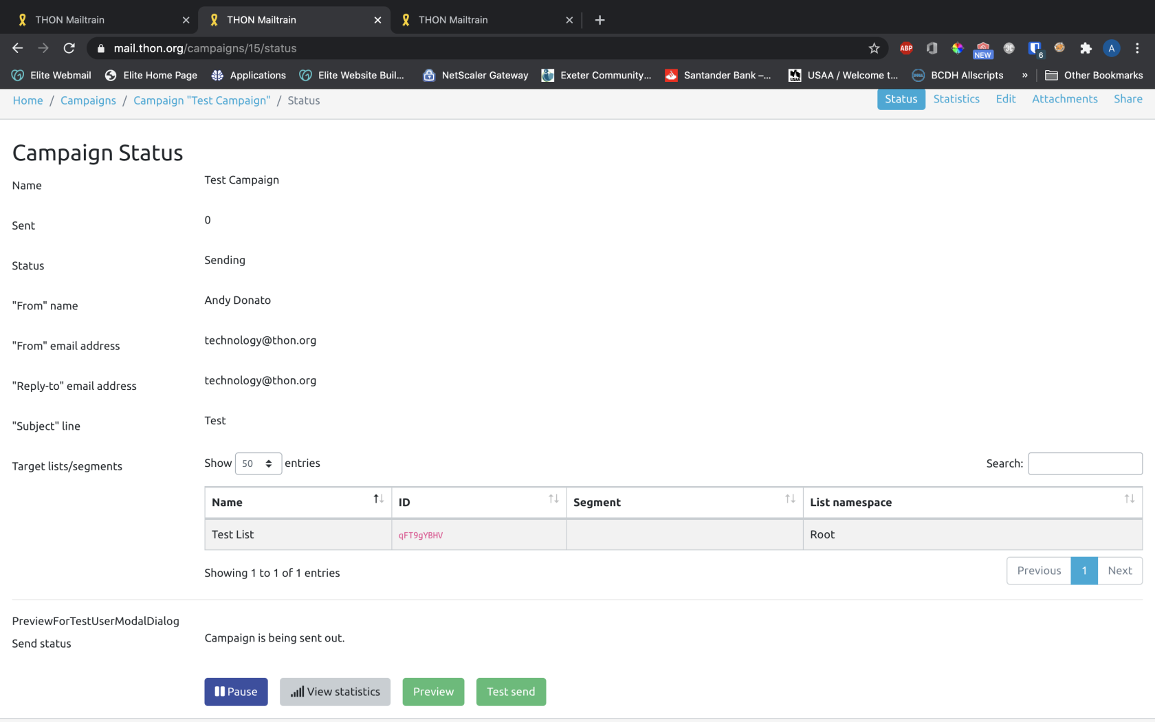Screen dimensions: 1155x722
Task: Open the Other Bookmarks folder
Action: [1094, 75]
